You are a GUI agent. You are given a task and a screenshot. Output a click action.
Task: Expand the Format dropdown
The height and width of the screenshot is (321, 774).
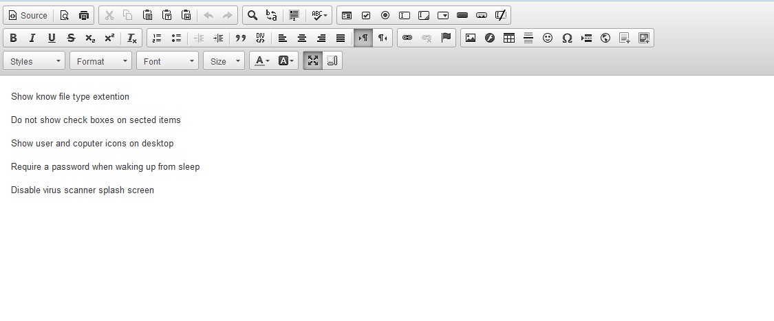point(101,61)
